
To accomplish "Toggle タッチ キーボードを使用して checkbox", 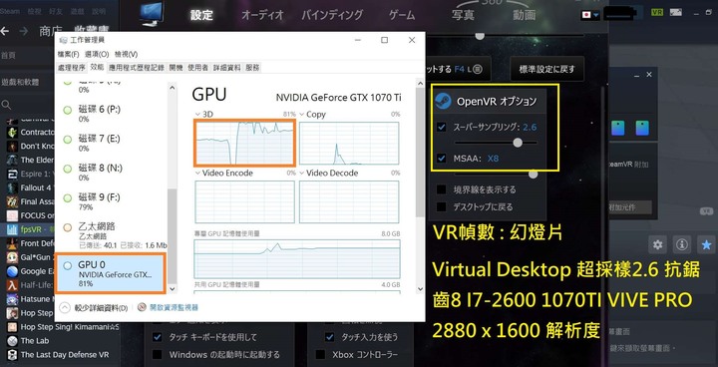I will tap(158, 337).
